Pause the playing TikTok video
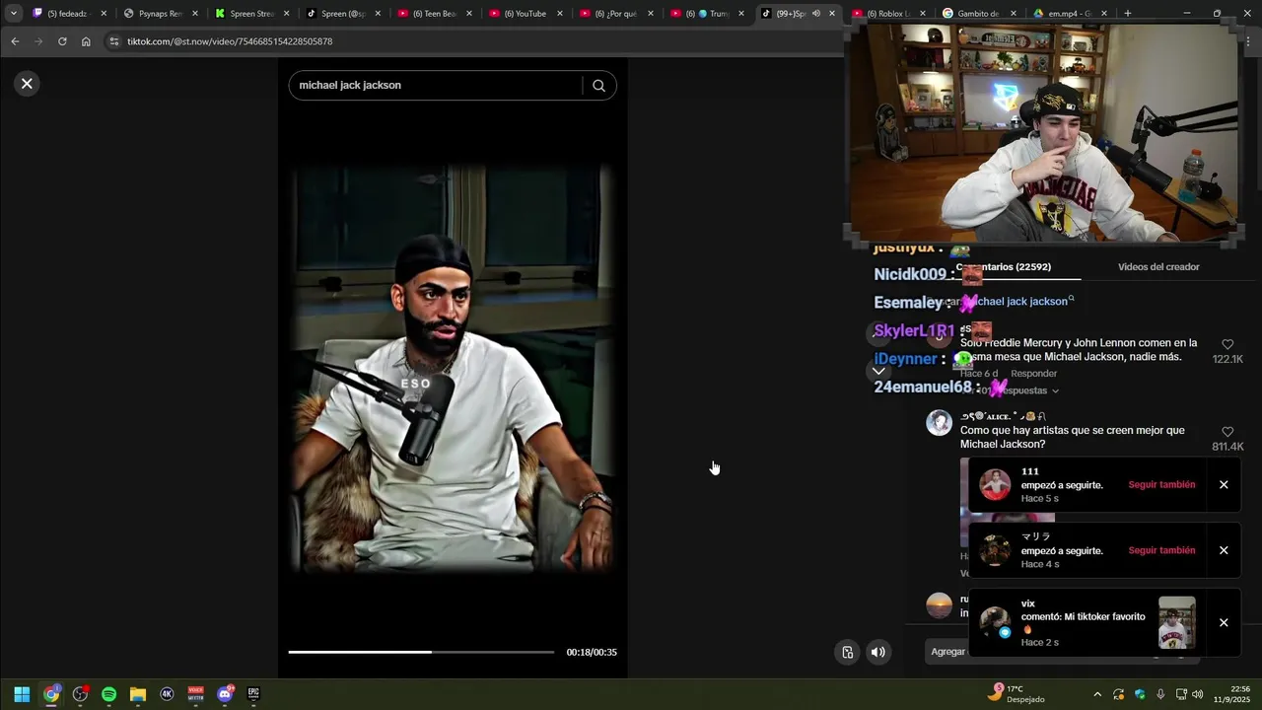This screenshot has width=1262, height=710. pyautogui.click(x=453, y=370)
